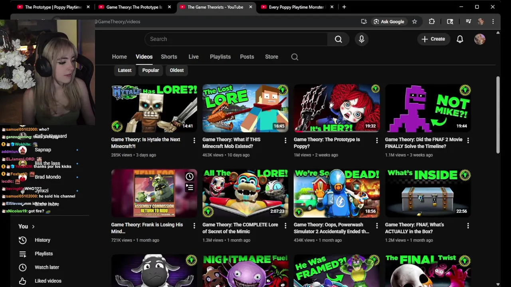This screenshot has height=287, width=511.
Task: Play the It's HER Poppy thumbnail
Action: tap(337, 108)
